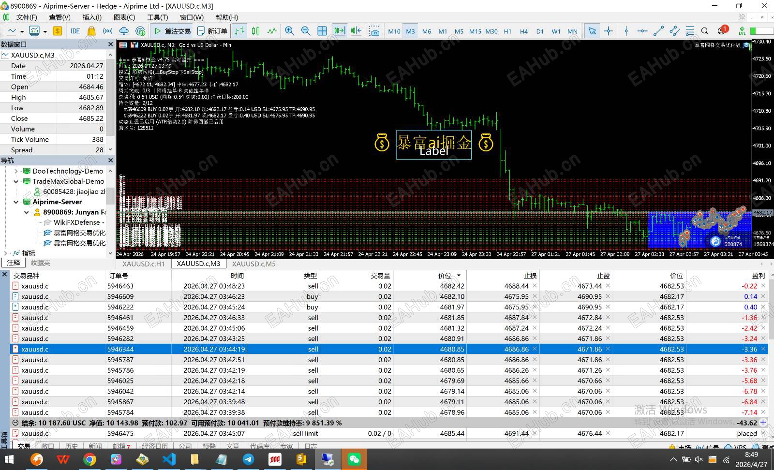Select the sell limit pending order 5946475
774x470 pixels.
pos(389,433)
